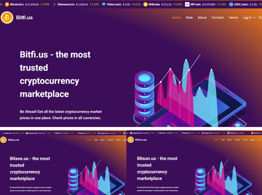Click the Cardano ticker icon on Bitave.us

[2, 133]
